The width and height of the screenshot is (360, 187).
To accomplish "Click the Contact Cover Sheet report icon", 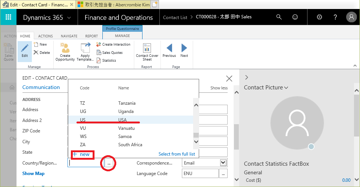I will coord(147,48).
